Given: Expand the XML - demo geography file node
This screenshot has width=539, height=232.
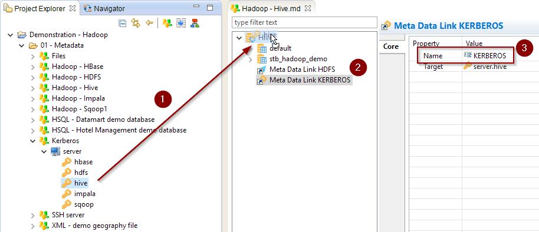Looking at the screenshot, I should 33,226.
